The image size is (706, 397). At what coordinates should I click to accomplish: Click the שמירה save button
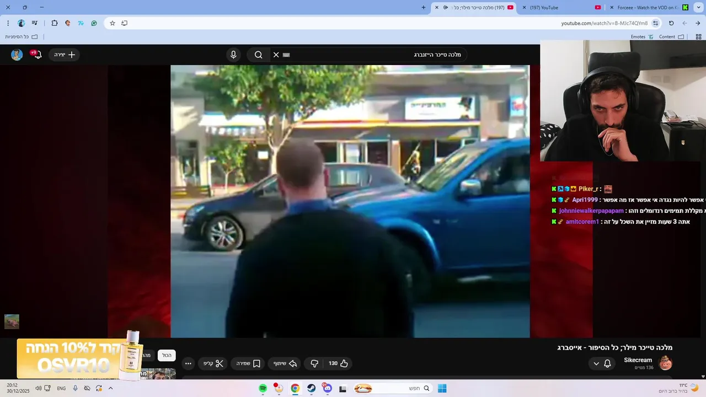coord(248,363)
